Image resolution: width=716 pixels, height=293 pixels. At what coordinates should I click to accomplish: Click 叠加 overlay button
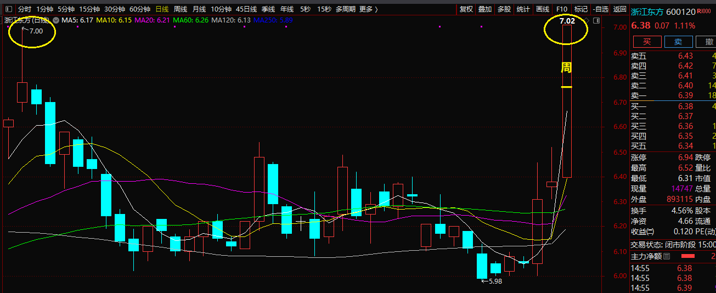coord(485,9)
